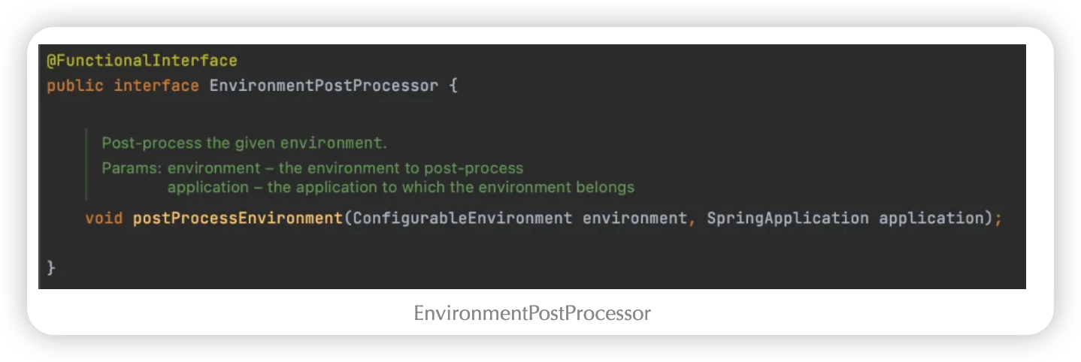This screenshot has width=1081, height=362.
Task: Select the EnvironmentPostProcessor interface name
Action: (x=323, y=86)
